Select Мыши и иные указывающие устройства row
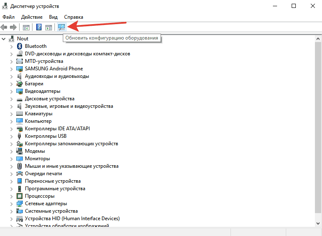Image resolution: width=322 pixels, height=236 pixels. [72, 166]
